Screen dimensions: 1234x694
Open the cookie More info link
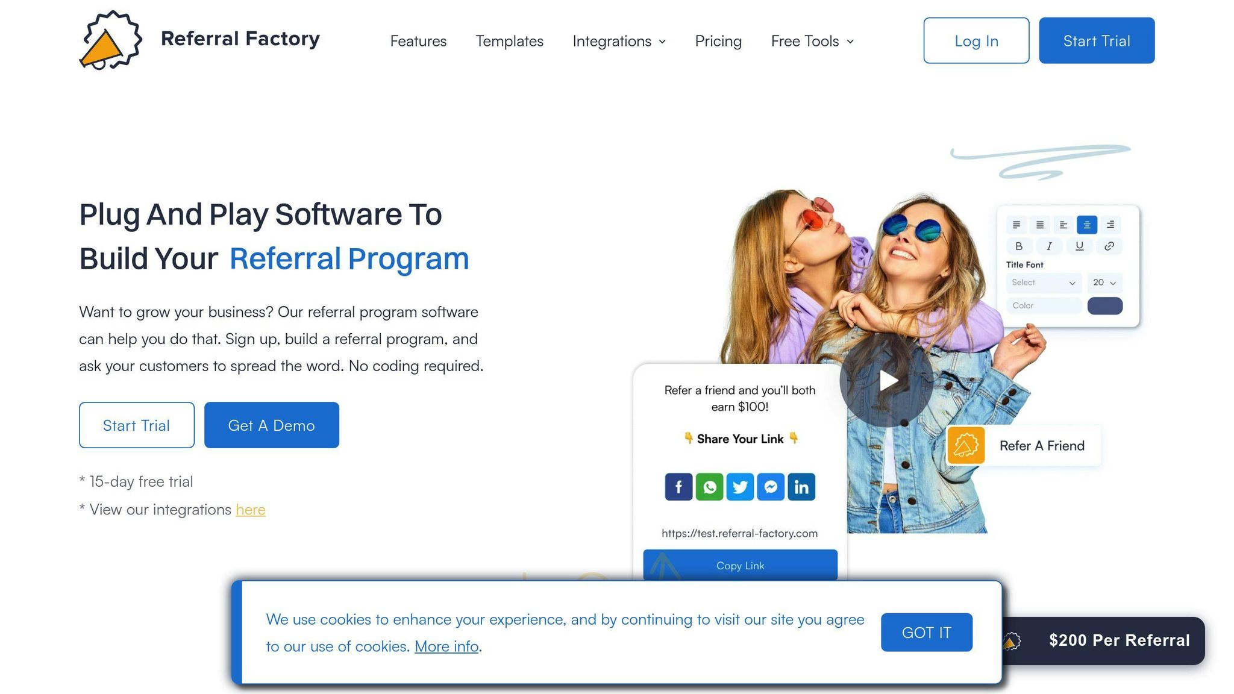tap(446, 646)
